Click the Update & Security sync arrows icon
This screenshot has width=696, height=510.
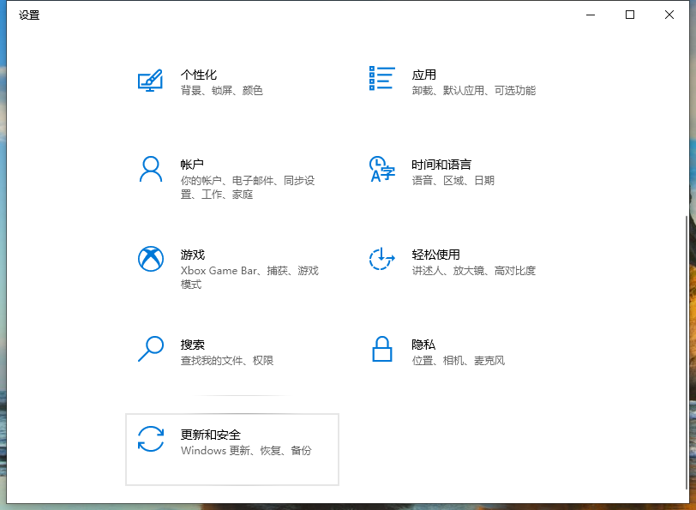tap(151, 439)
